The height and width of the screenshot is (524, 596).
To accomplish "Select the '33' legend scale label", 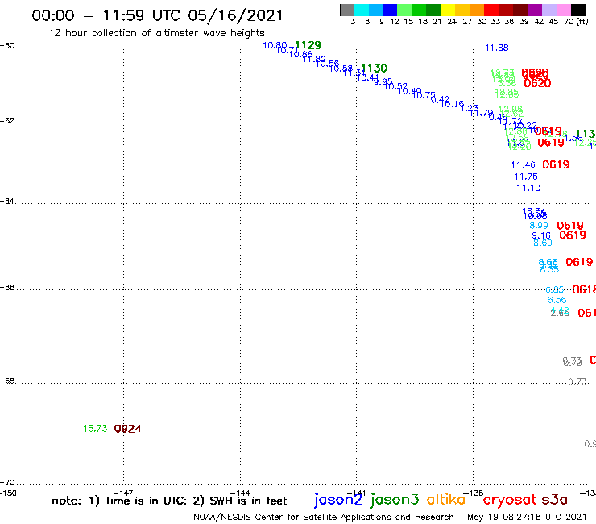I will pos(495,22).
